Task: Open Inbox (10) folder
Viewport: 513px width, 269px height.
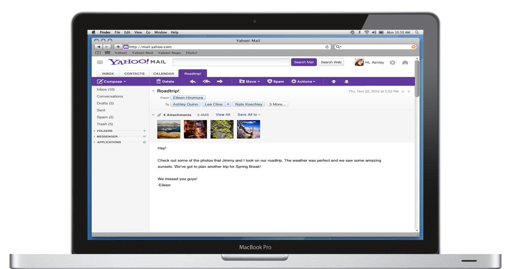Action: tap(106, 90)
